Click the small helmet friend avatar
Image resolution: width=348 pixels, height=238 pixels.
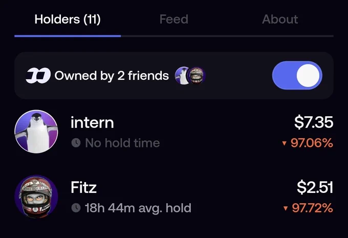[x=197, y=75]
